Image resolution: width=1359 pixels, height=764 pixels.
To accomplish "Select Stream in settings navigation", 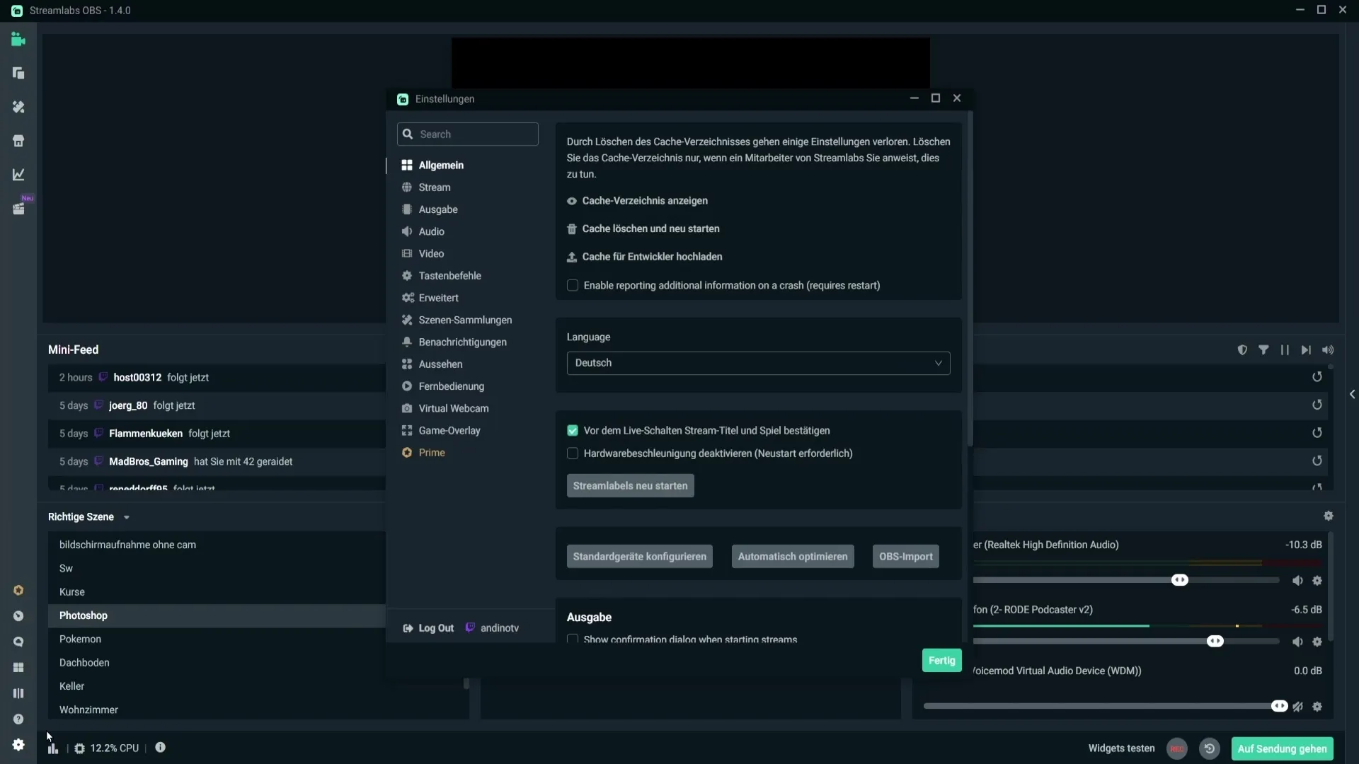I will click(x=434, y=187).
